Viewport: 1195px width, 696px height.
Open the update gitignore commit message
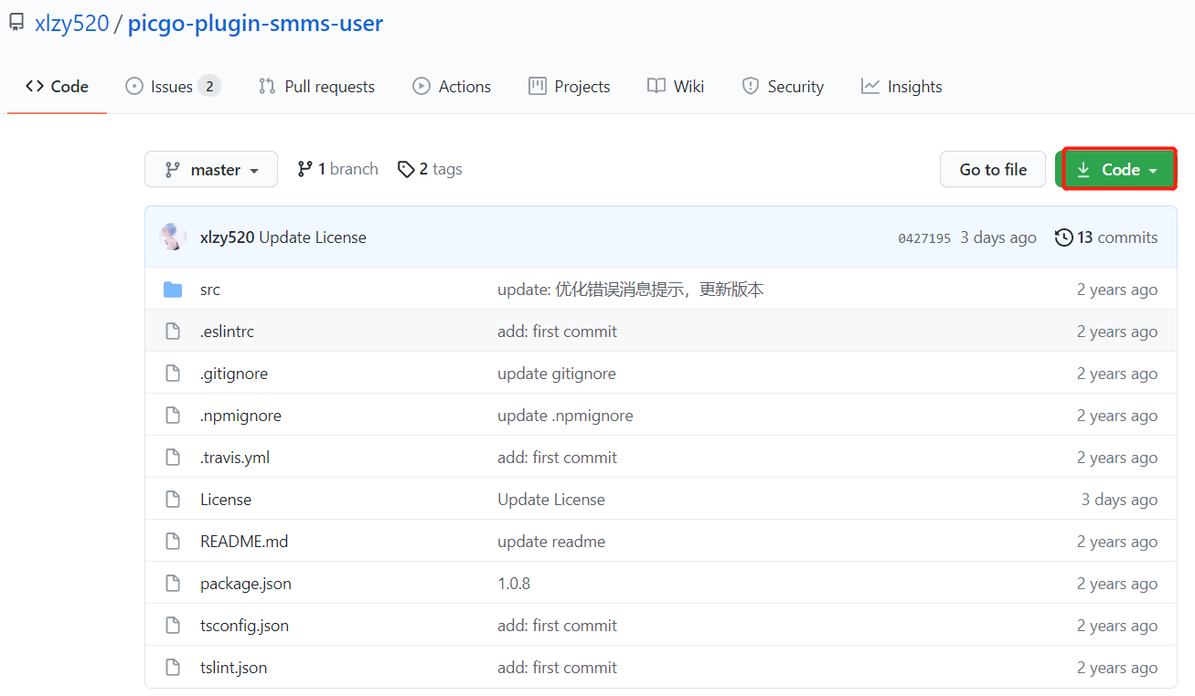point(557,374)
